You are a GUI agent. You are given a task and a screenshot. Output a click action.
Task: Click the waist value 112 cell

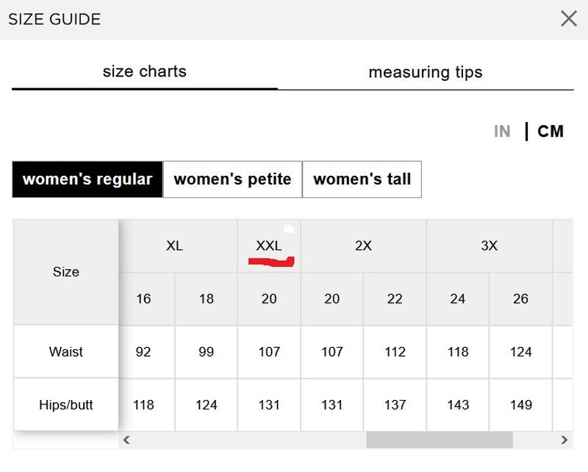(395, 352)
